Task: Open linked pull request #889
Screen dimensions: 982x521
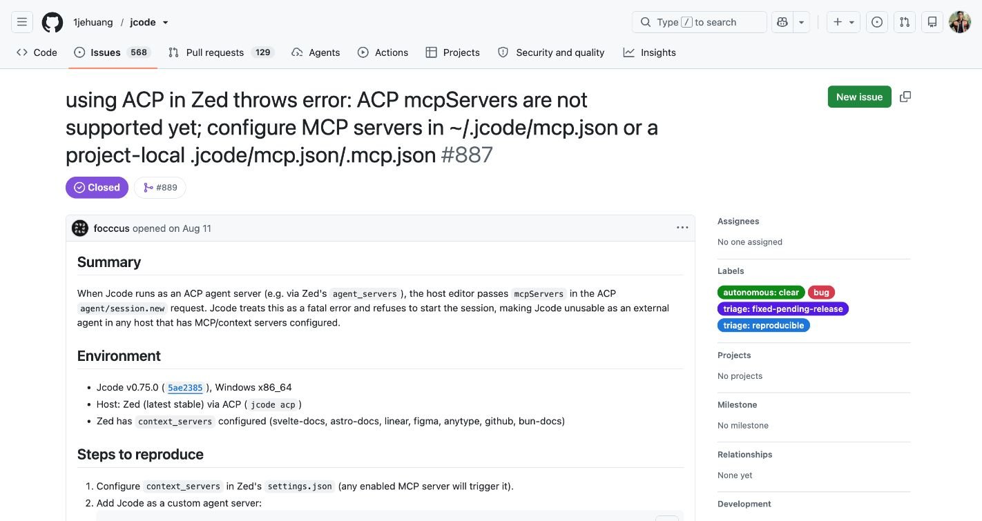Action: [x=160, y=188]
